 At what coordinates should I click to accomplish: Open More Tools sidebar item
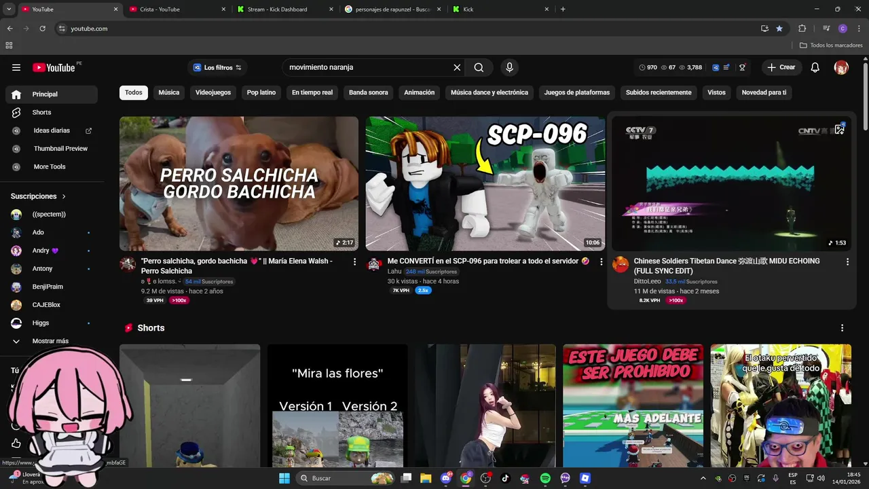coord(52,166)
